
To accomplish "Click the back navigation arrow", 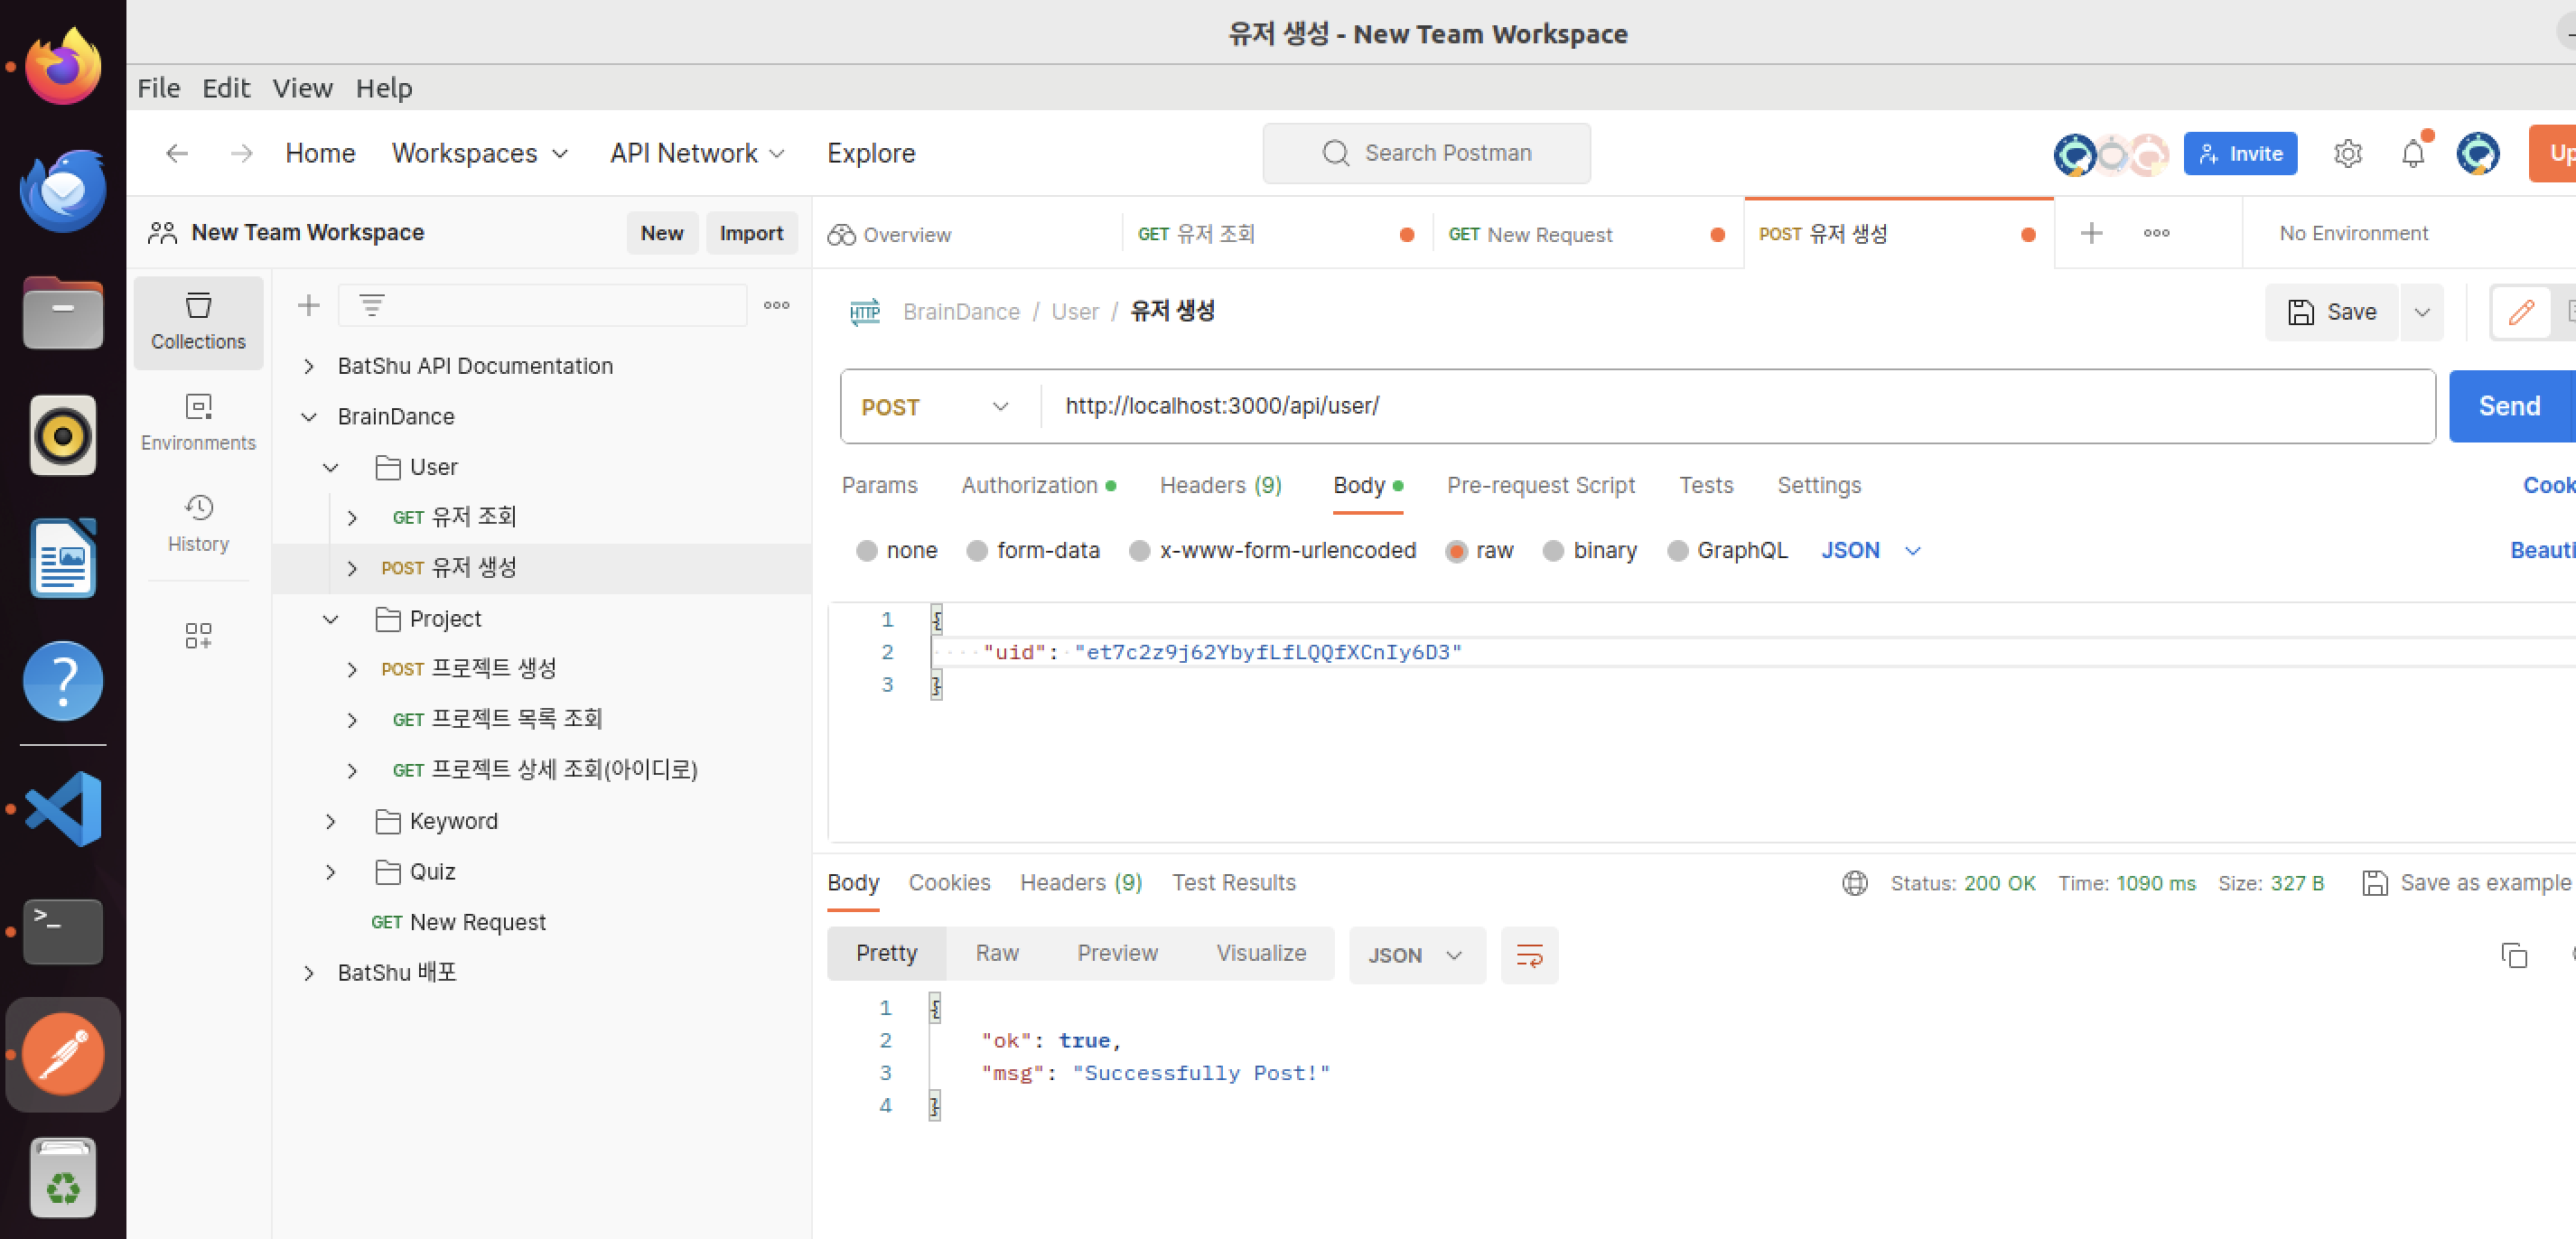I will pyautogui.click(x=177, y=153).
